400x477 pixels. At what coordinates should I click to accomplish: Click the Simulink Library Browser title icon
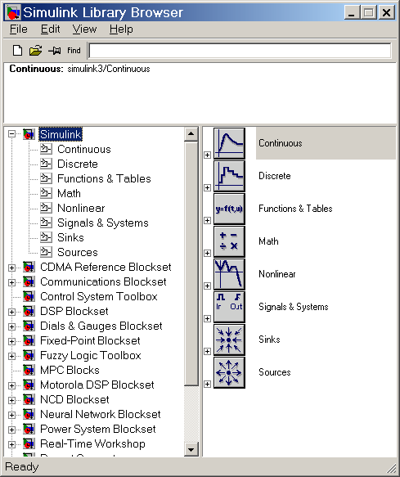click(x=13, y=12)
